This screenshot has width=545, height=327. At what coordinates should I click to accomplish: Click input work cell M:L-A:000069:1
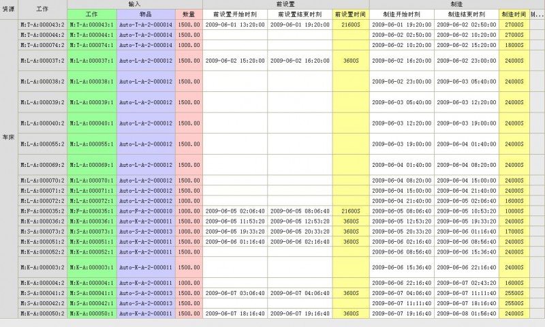point(92,165)
